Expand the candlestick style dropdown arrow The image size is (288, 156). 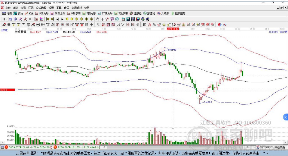33,19
